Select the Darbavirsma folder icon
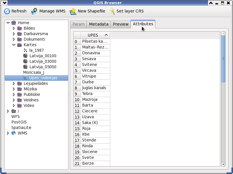Image resolution: width=233 pixels, height=174 pixels. pyautogui.click(x=19, y=34)
